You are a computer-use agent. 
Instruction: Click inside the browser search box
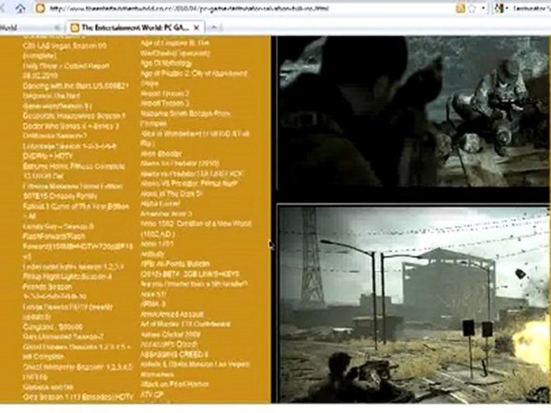(x=530, y=9)
